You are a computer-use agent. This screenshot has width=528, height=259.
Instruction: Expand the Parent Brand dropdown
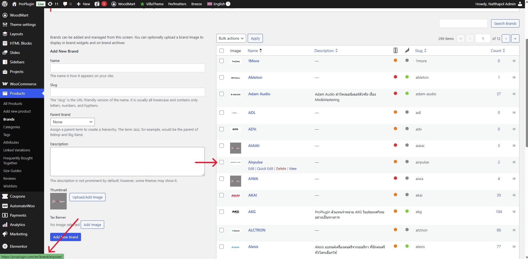point(72,122)
